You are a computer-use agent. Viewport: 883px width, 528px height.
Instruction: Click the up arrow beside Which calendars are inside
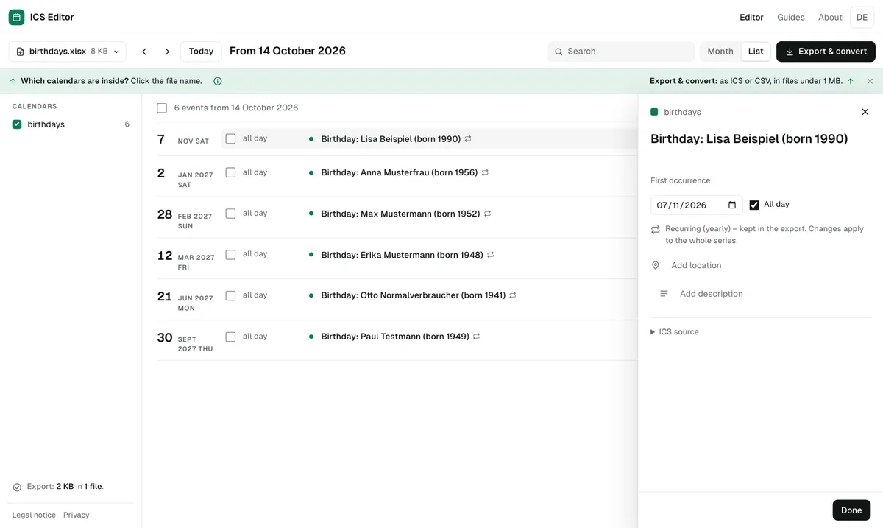(x=13, y=81)
